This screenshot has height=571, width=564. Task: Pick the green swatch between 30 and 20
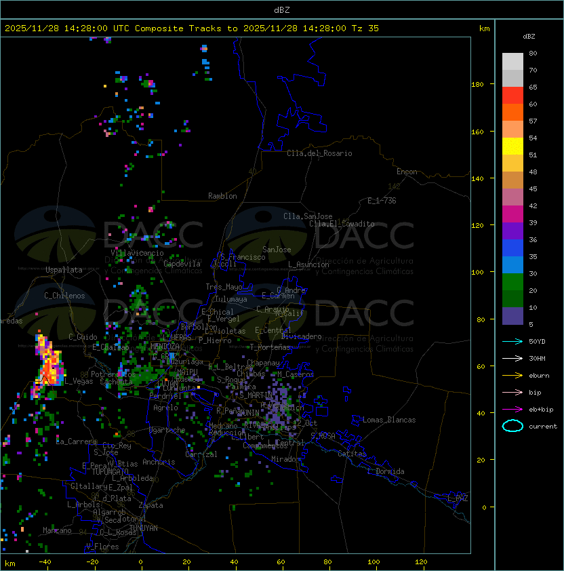[512, 282]
